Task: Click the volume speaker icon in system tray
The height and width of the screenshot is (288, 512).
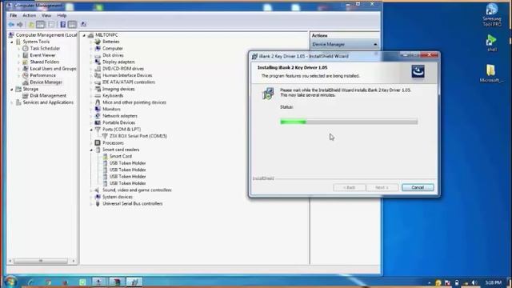Action: coord(474,282)
